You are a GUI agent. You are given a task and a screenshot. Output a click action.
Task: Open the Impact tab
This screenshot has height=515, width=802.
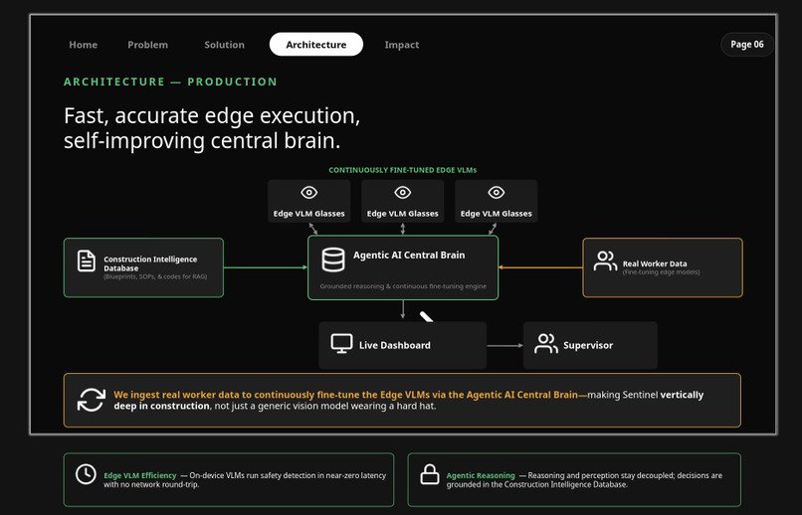click(x=402, y=45)
